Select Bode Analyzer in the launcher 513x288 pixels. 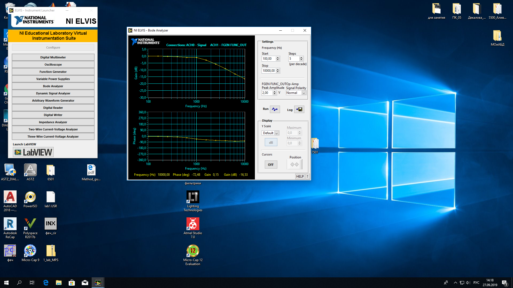tap(53, 86)
